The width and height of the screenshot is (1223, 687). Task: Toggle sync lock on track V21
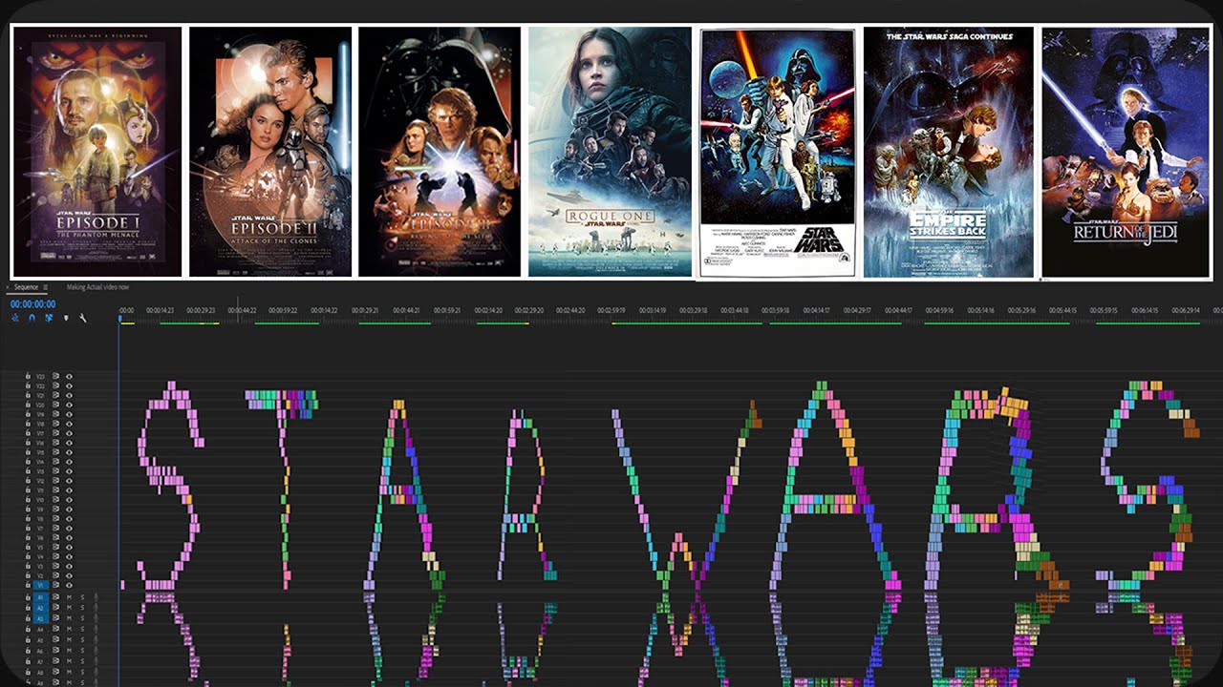[56, 396]
